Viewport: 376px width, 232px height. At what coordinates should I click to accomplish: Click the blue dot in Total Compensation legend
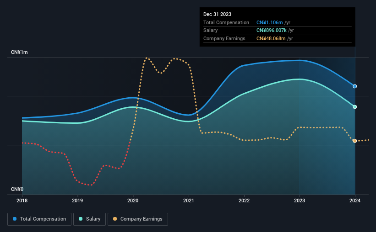(15, 219)
